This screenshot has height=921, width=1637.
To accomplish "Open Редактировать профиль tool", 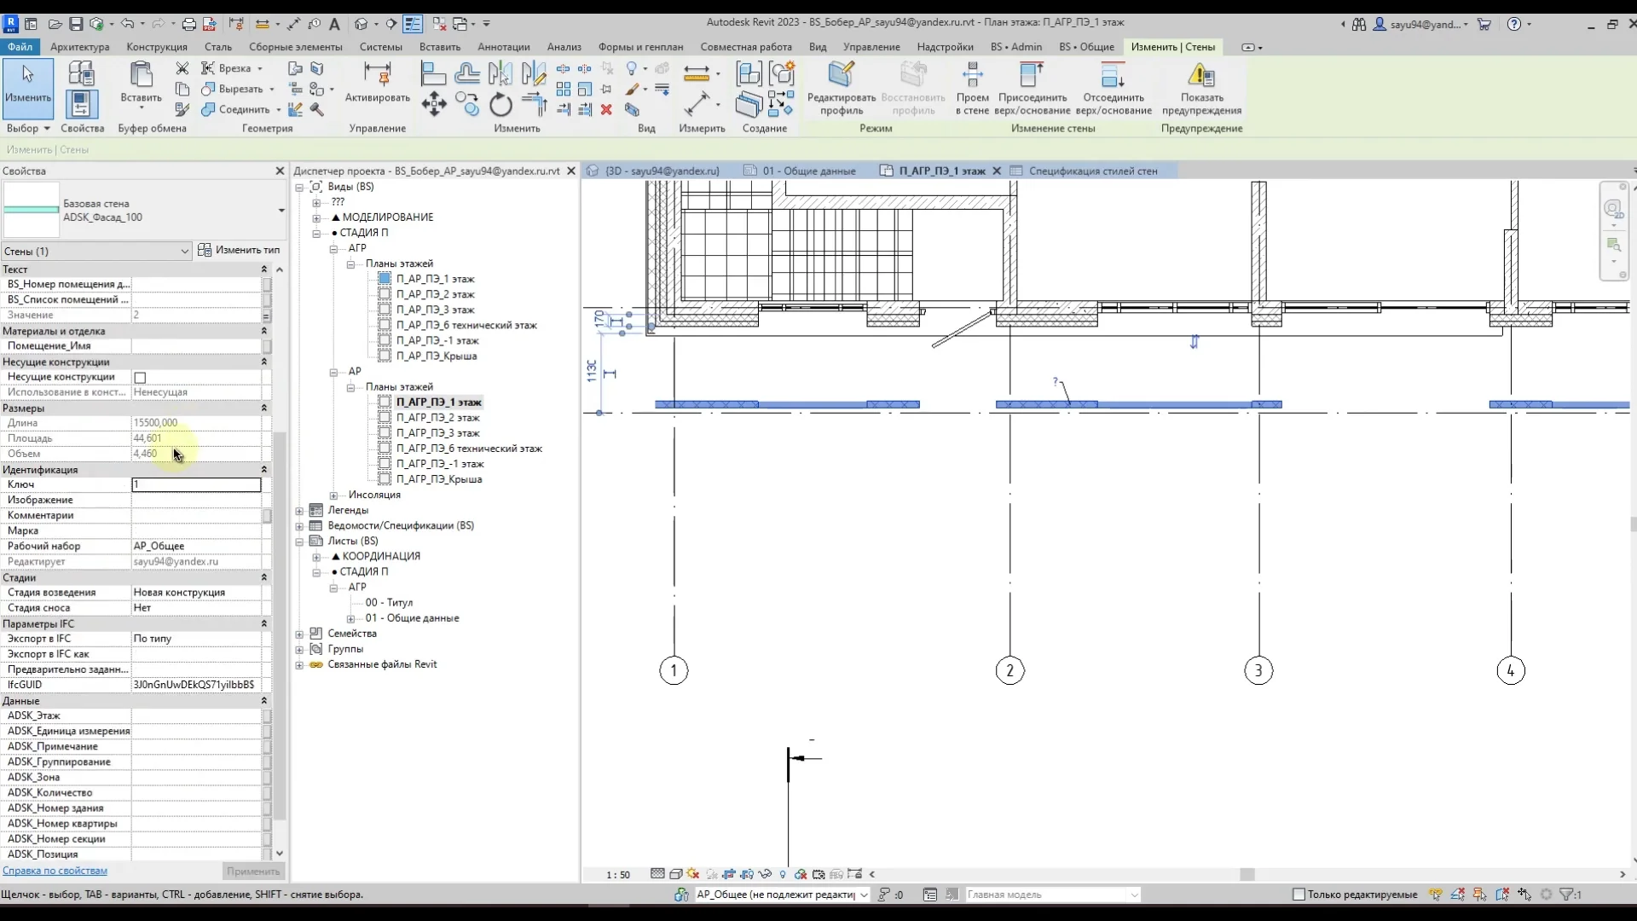I will tap(842, 88).
